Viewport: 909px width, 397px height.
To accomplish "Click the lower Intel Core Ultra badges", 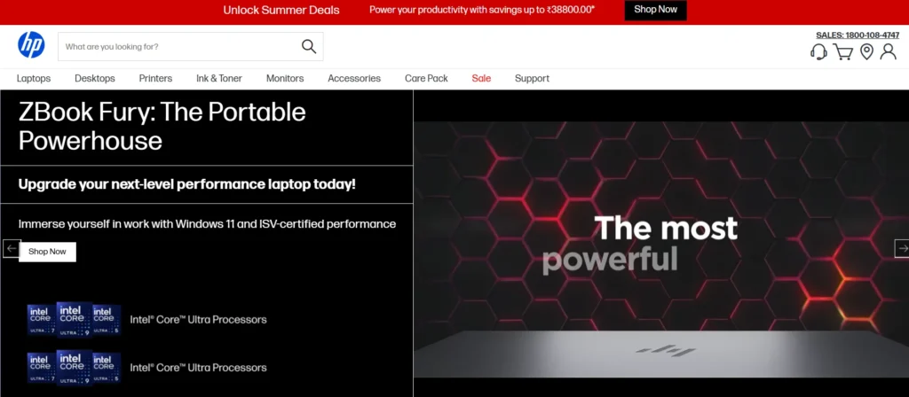I will pyautogui.click(x=74, y=367).
